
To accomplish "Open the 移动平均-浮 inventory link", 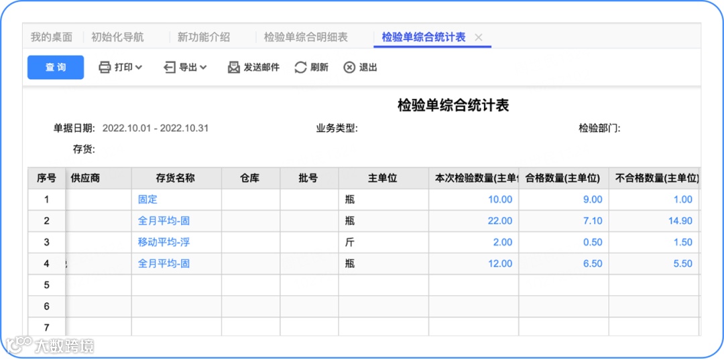I will tap(164, 242).
